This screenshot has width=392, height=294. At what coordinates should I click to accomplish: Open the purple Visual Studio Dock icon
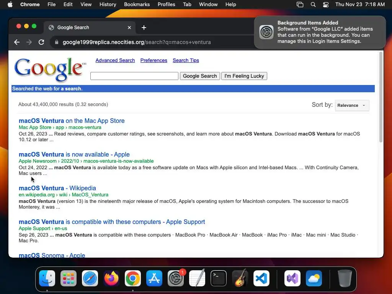pos(292,278)
